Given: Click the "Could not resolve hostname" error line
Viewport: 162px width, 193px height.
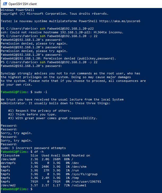Looking at the screenshot, I should [x=62, y=32].
